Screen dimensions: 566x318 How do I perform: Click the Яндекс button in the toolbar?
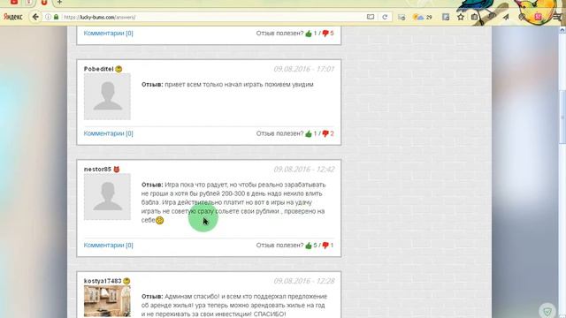point(13,17)
